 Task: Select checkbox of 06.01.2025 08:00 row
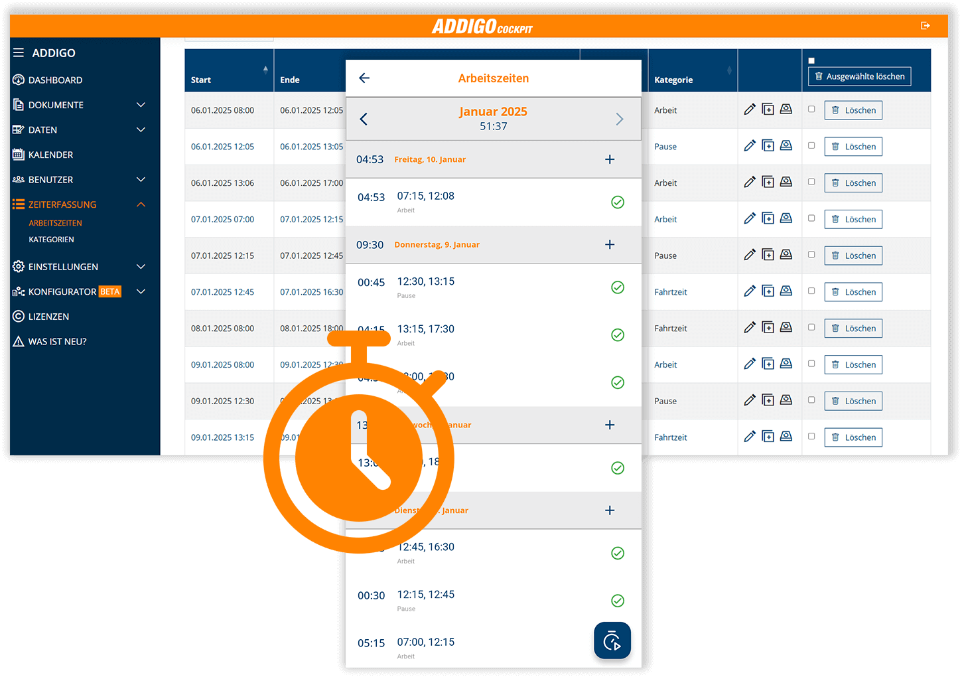click(x=811, y=110)
